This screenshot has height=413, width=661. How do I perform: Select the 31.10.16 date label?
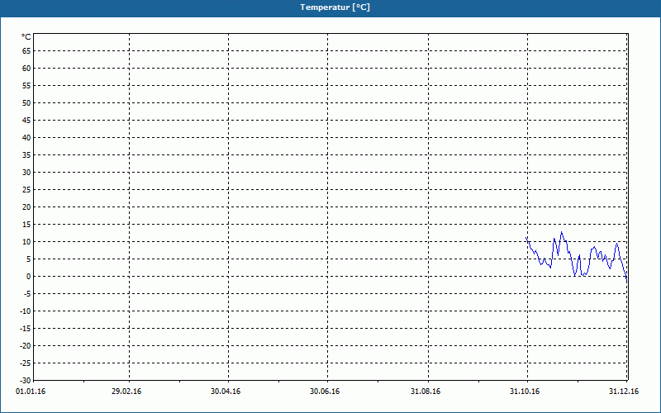(525, 391)
